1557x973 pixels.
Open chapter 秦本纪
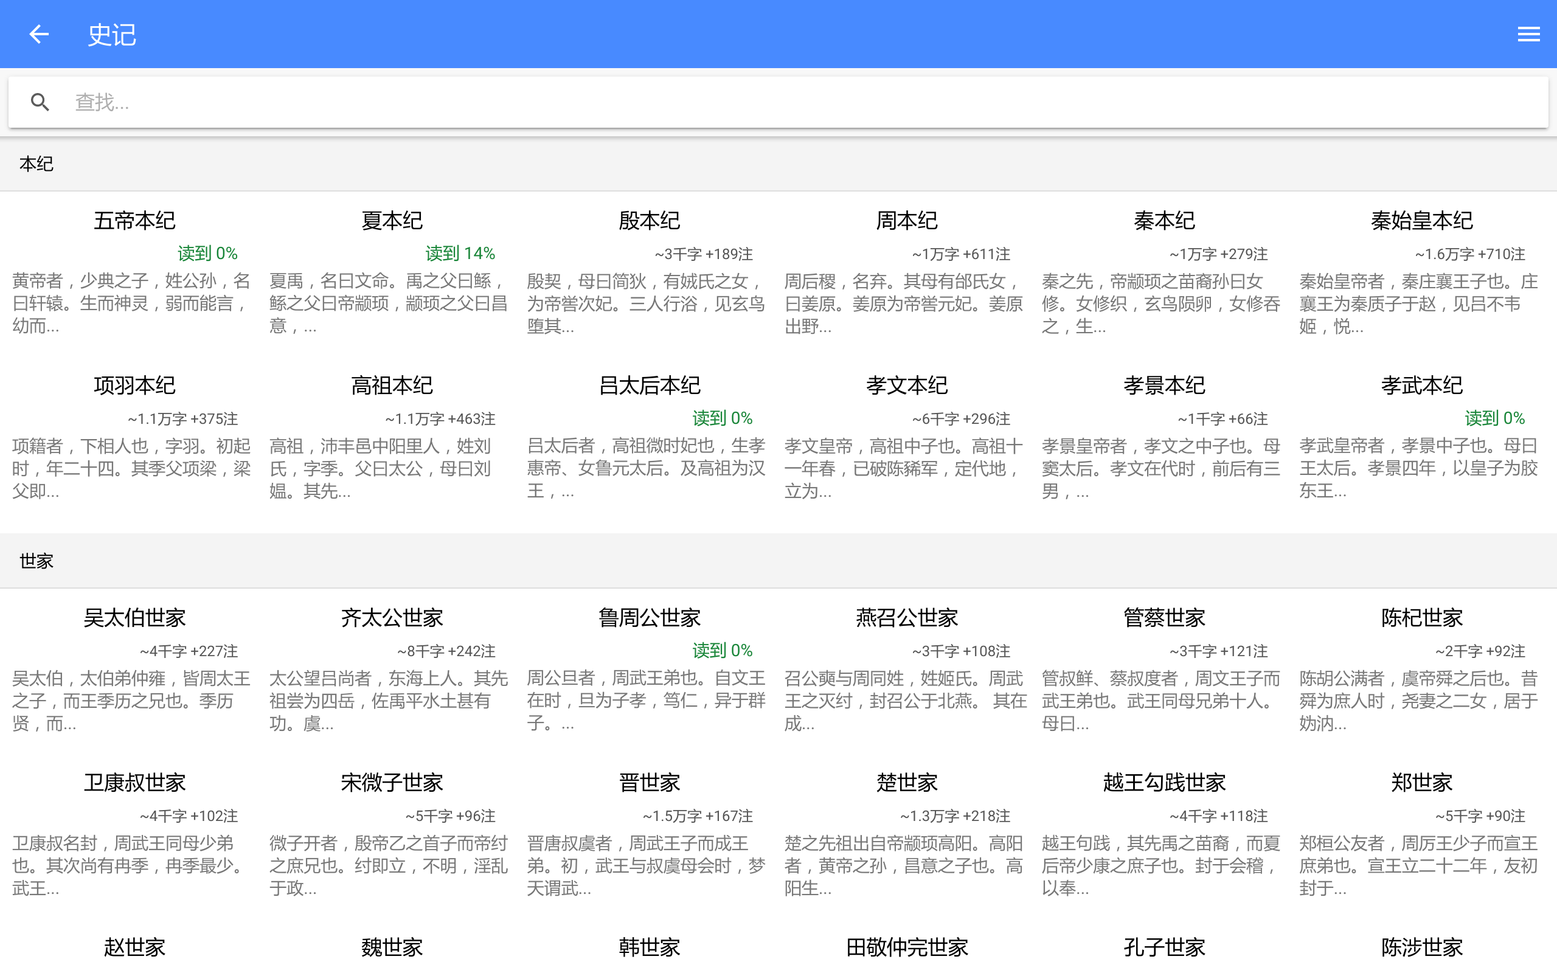tap(1164, 221)
